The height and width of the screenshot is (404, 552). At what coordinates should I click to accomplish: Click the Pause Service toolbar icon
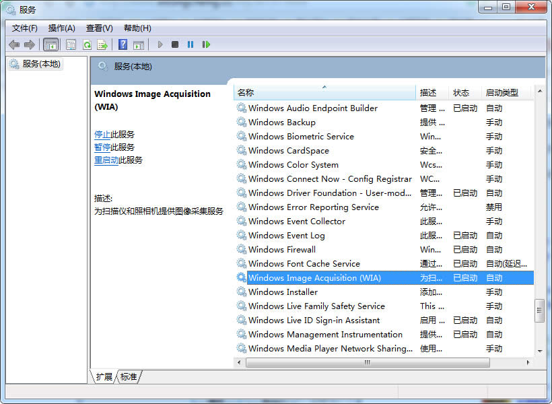191,44
